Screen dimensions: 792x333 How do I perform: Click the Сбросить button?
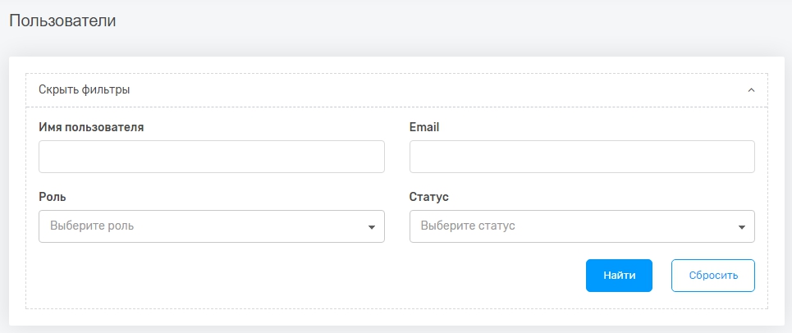coord(712,276)
